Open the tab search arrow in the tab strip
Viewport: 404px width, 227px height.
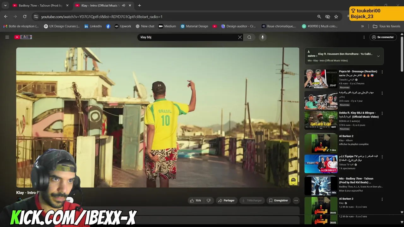[x=5, y=5]
